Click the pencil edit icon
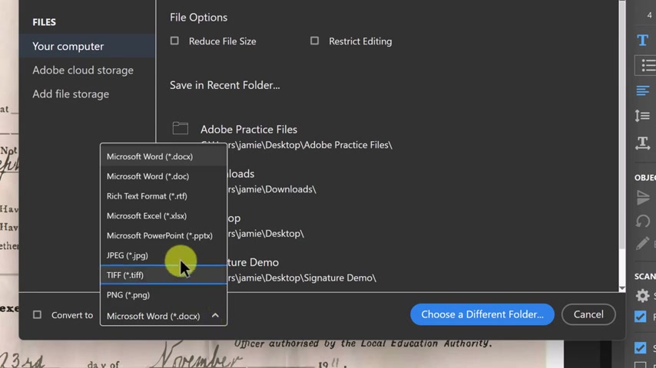Image resolution: width=656 pixels, height=368 pixels. coord(643,244)
